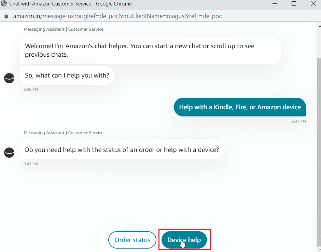Viewport: 321px width, 252px height.
Task: Click the second Messaging Assistant Customer Service label
Action: coord(63,132)
